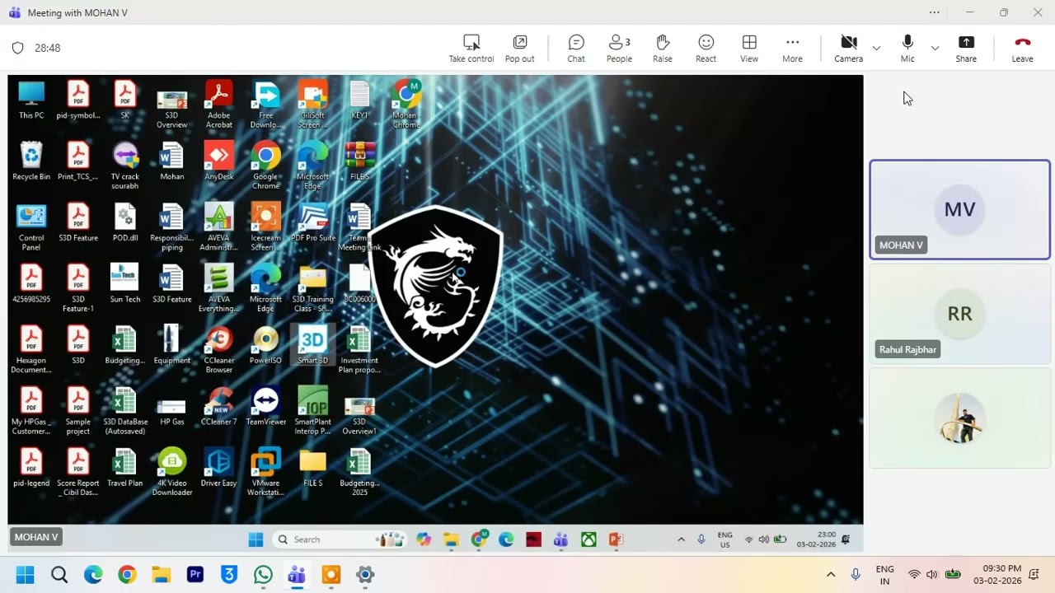Click the SmartPlant Interop desktop icon
Screen dimensions: 1055x593
click(312, 411)
